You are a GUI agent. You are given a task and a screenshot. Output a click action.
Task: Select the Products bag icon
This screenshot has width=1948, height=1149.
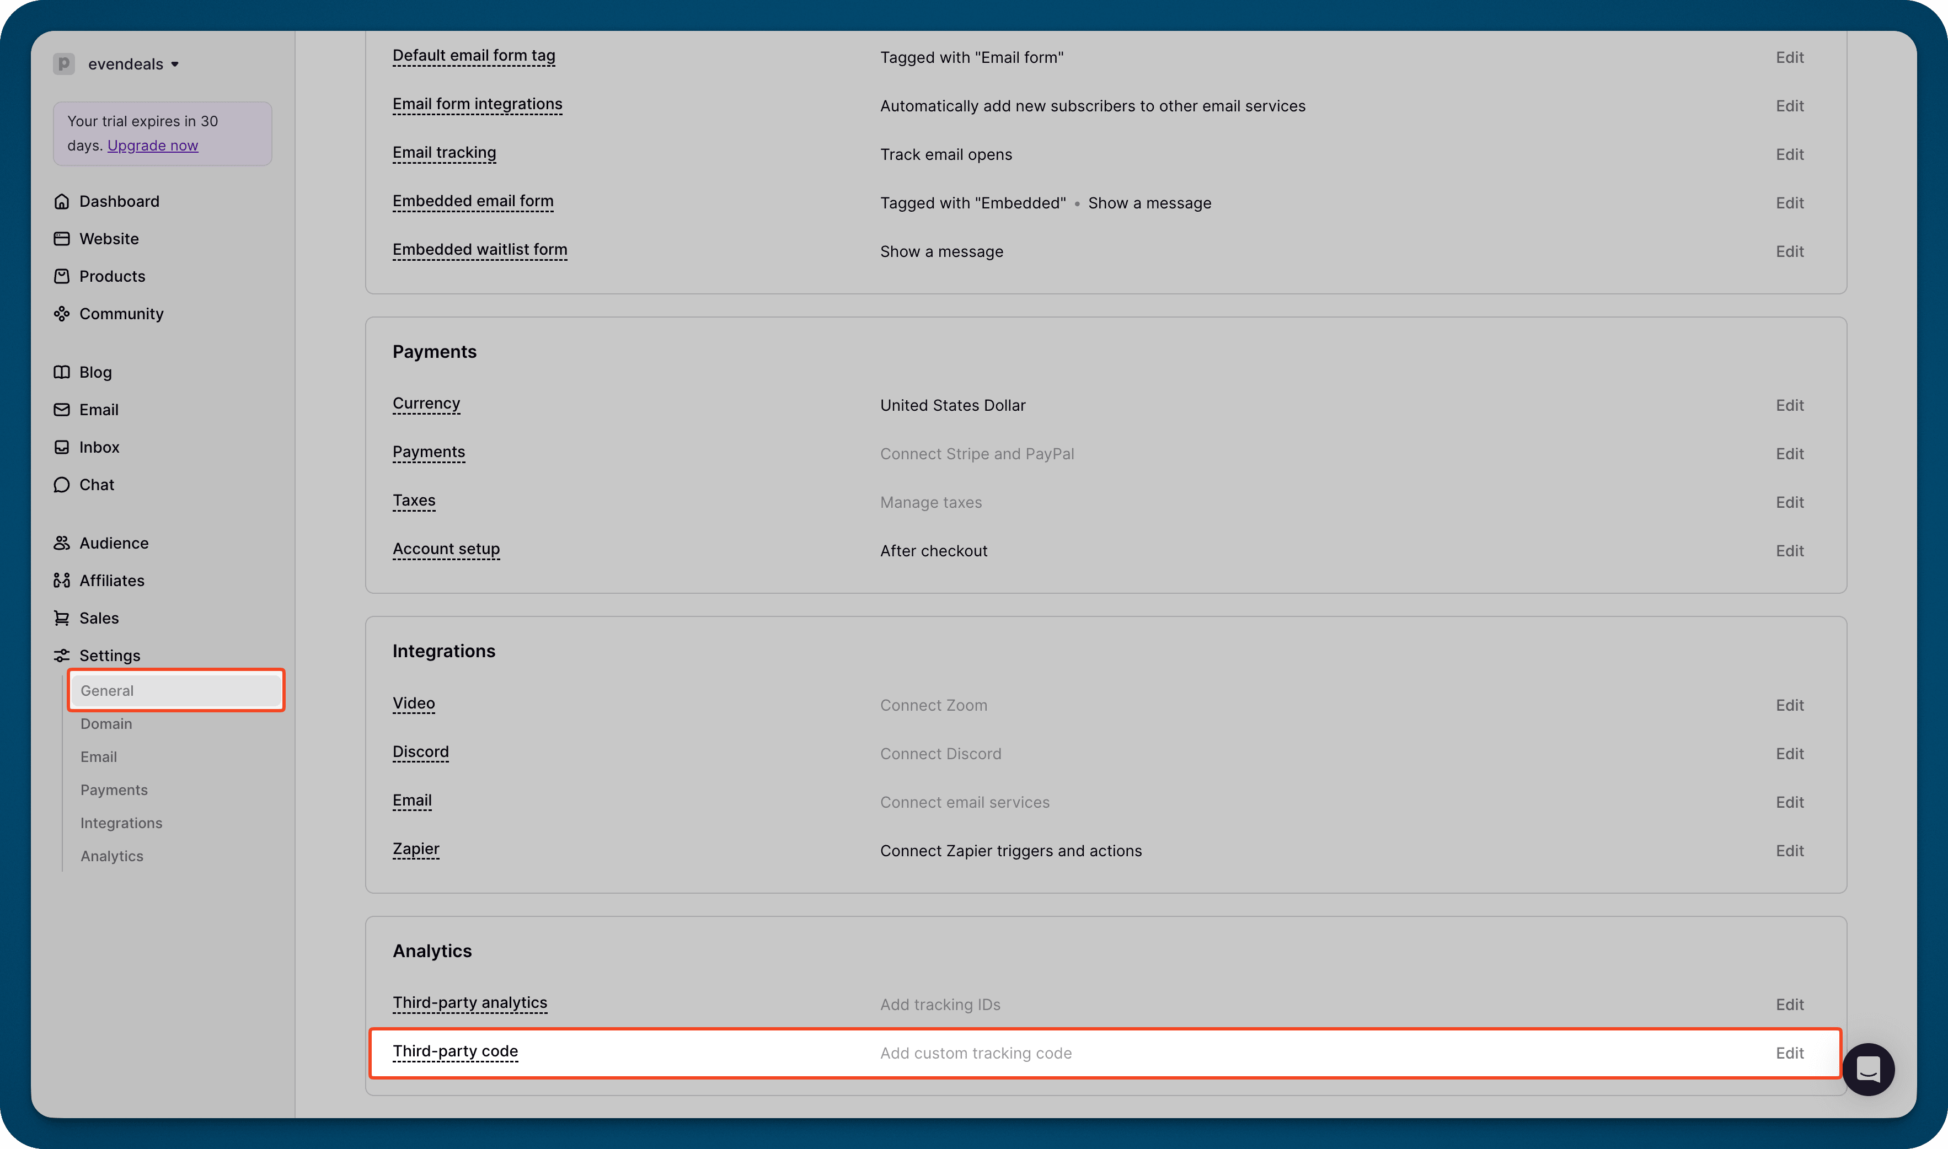pyautogui.click(x=62, y=276)
